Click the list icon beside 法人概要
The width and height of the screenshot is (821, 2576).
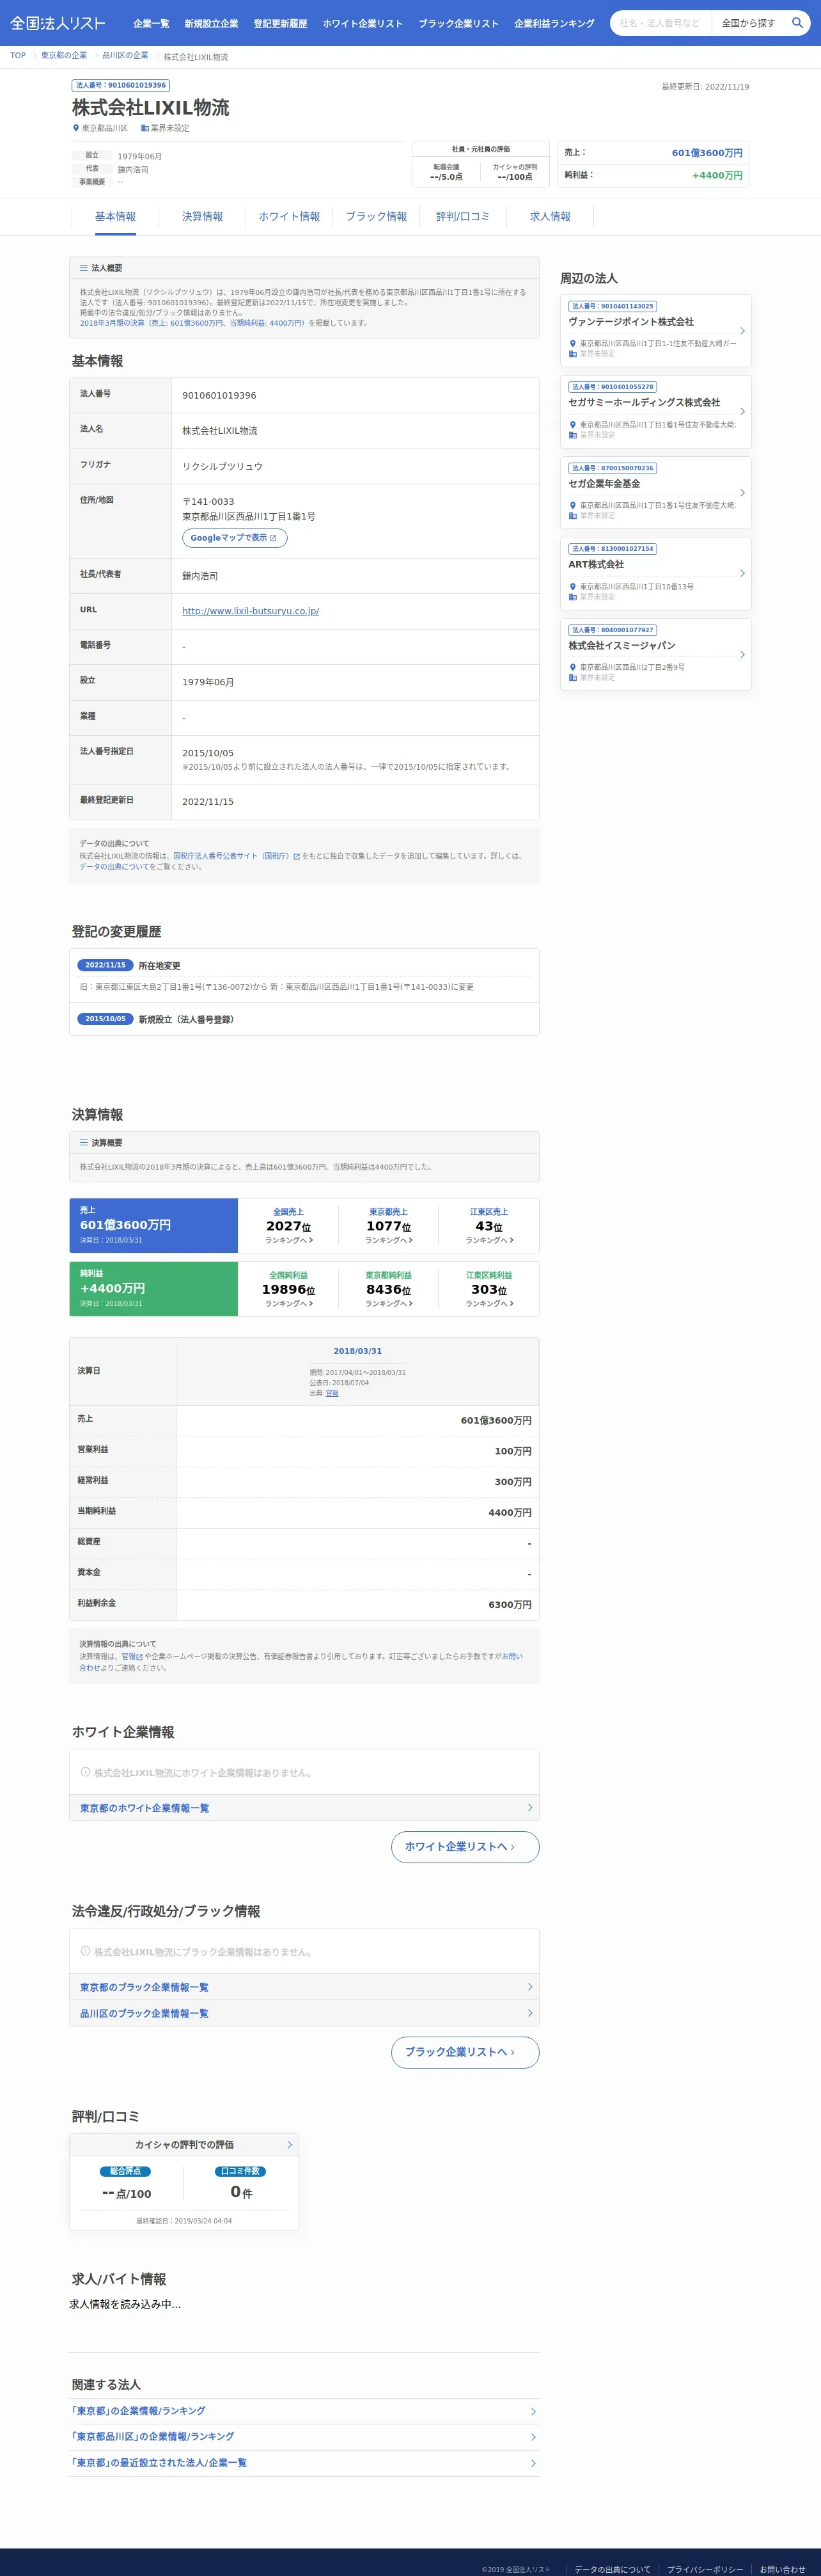[84, 268]
